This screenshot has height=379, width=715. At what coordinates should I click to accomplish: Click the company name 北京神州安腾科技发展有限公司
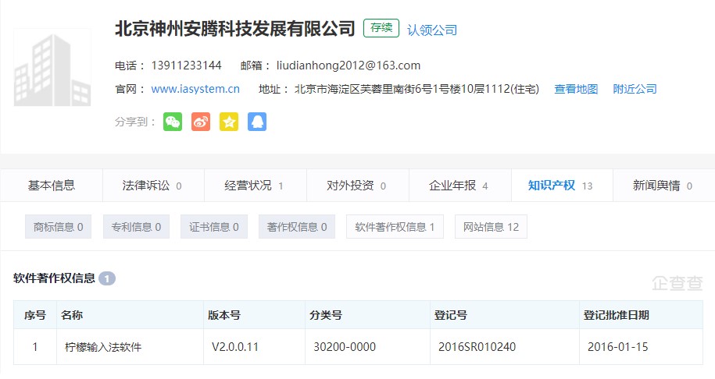coord(235,29)
